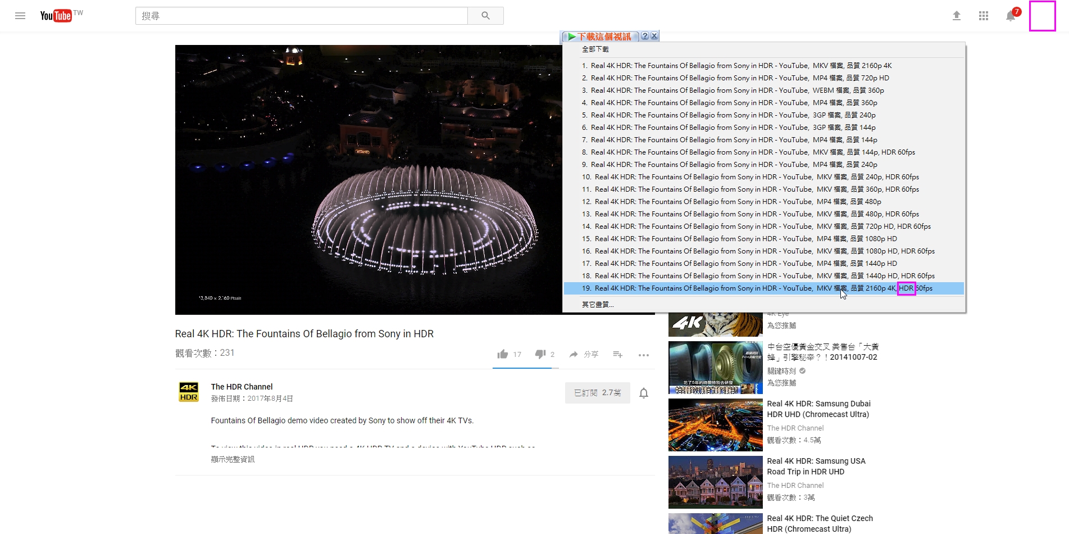Image resolution: width=1069 pixels, height=534 pixels.
Task: Toggle channel notification bell beside subscribe
Action: pyautogui.click(x=644, y=393)
